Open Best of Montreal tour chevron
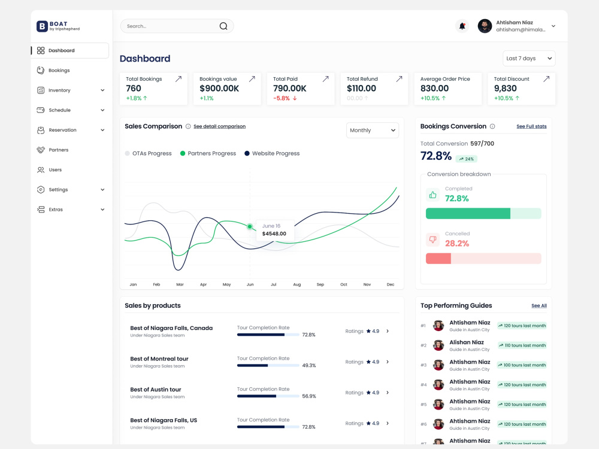 tap(388, 362)
